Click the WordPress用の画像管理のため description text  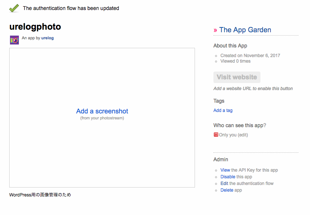point(40,195)
